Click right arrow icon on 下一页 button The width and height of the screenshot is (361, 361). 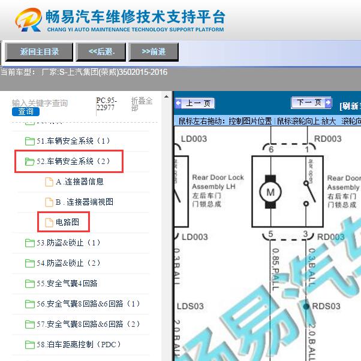point(328,102)
